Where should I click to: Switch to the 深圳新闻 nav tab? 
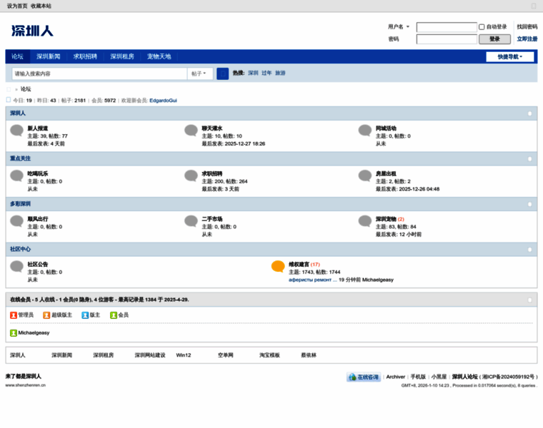tap(49, 56)
